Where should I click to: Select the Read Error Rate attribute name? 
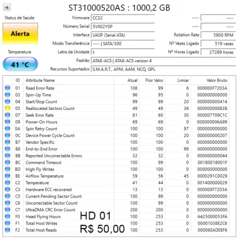(x=40, y=88)
